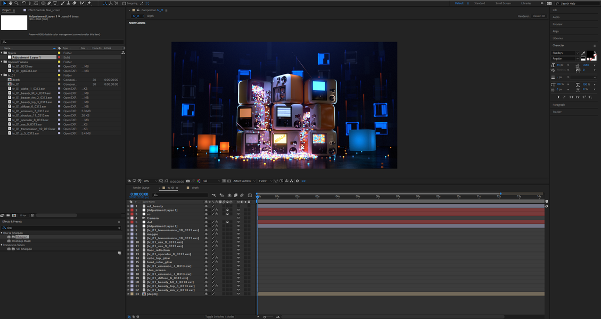Pick the Type (T) tool

(55, 3)
